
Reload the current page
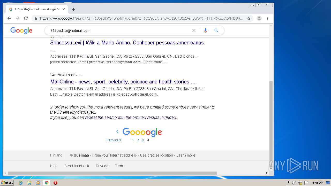[x=26, y=18]
